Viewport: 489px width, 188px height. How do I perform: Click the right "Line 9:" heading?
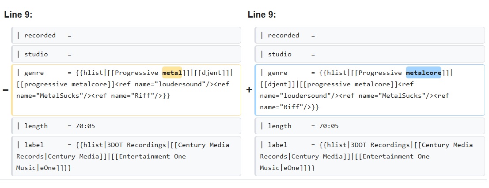(262, 15)
